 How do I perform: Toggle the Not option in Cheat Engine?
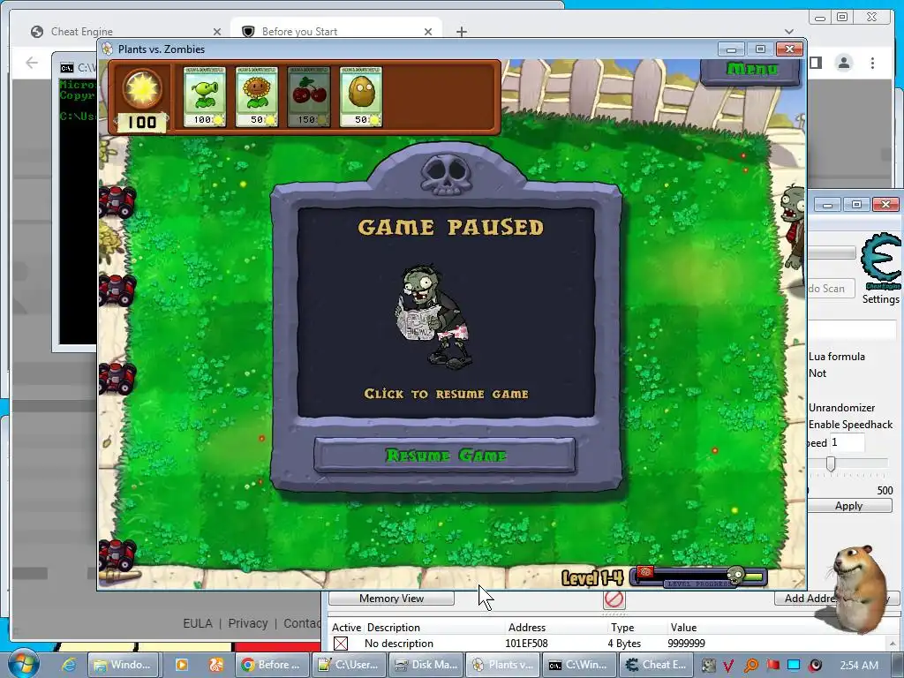tap(817, 373)
